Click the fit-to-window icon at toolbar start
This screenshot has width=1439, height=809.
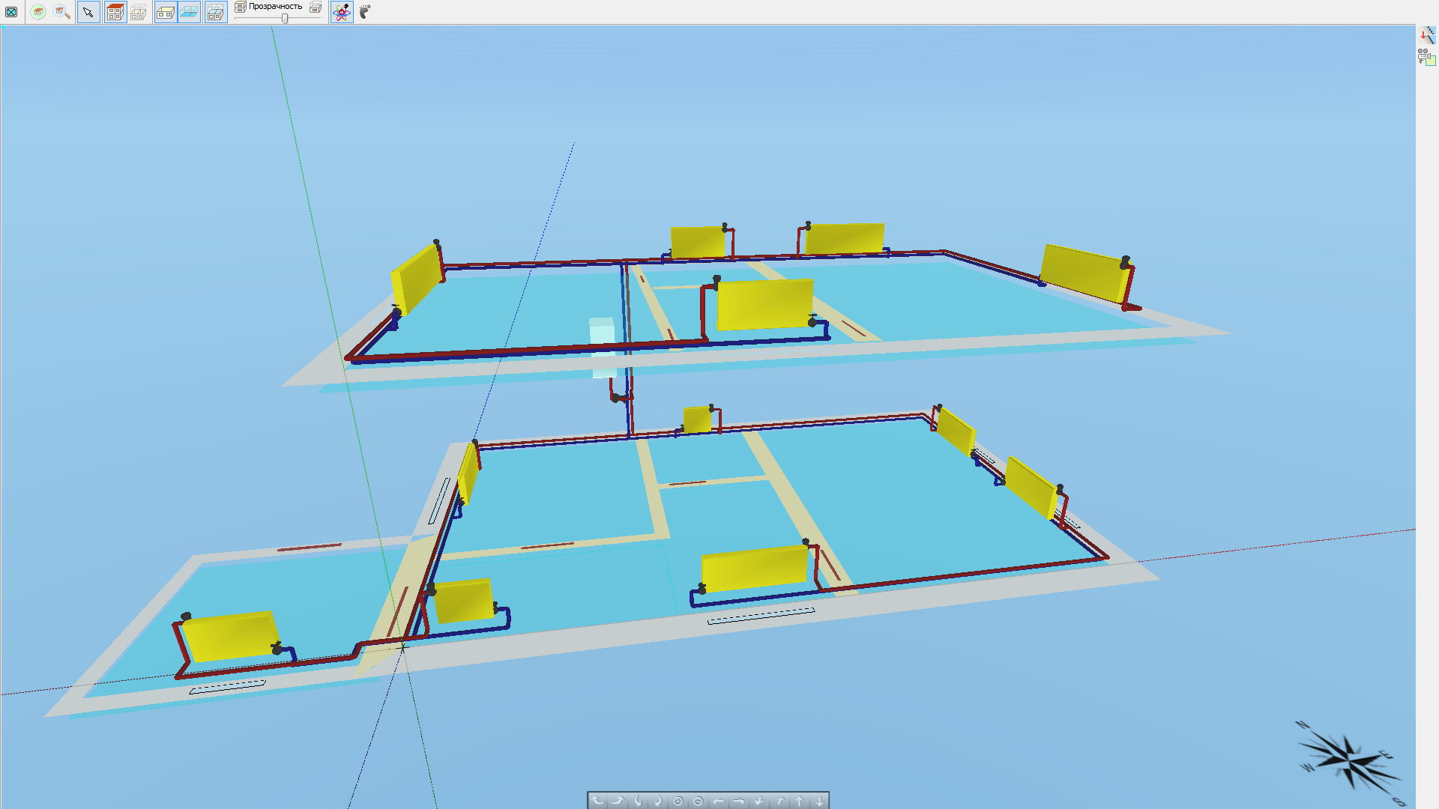point(11,12)
